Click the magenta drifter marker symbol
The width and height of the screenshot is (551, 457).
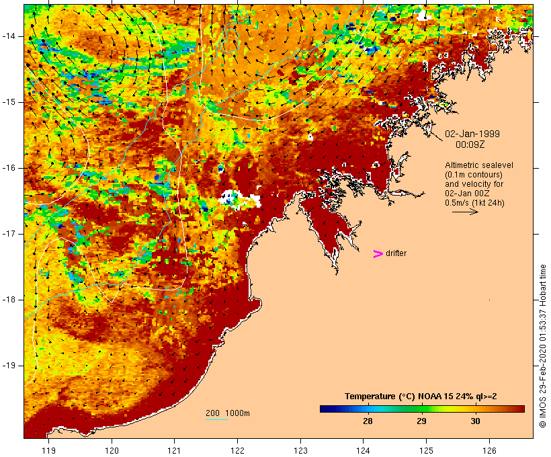point(378,254)
